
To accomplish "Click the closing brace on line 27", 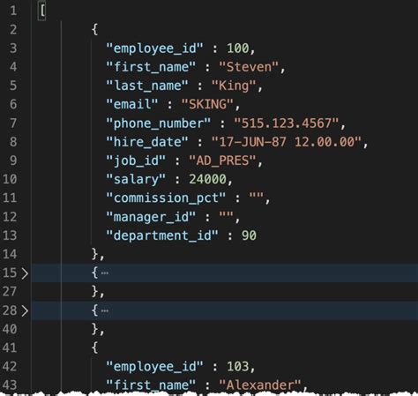I will click(x=95, y=291).
